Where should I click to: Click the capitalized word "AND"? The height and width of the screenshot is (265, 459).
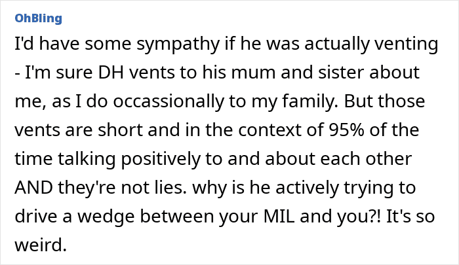[x=33, y=188]
